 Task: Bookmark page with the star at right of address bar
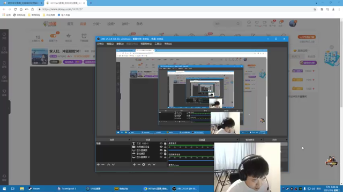(x=315, y=9)
